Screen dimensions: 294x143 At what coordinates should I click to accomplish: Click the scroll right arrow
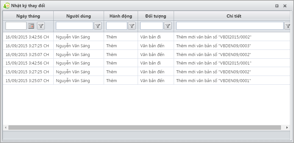287,127
